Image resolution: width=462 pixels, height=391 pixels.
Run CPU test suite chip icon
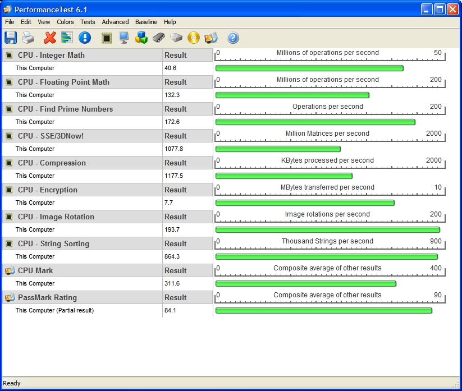pos(106,38)
